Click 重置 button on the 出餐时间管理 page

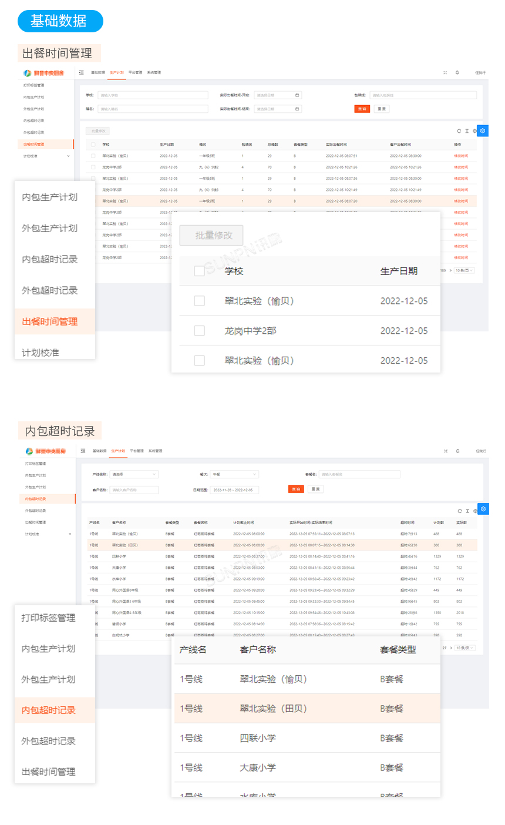click(x=382, y=109)
